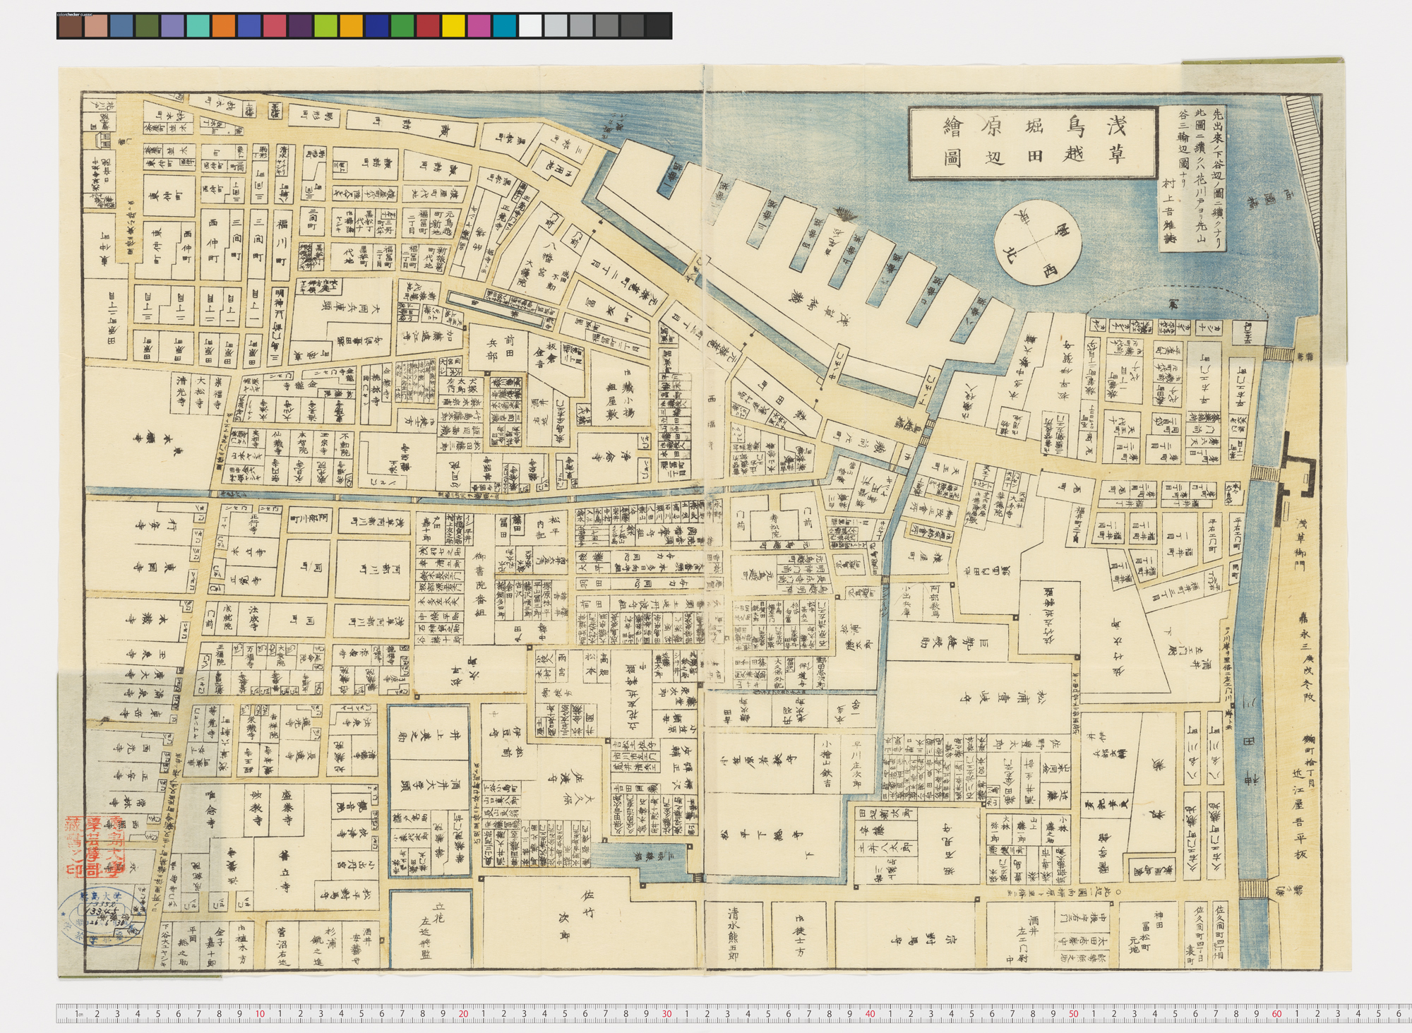Click the red square seal stamp
This screenshot has height=1033, width=1412.
pyautogui.click(x=95, y=847)
